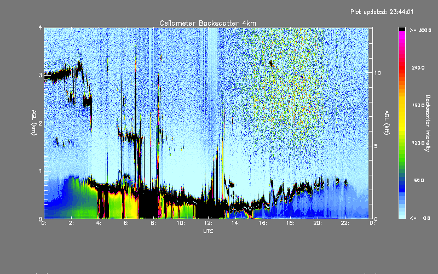Image resolution: width=438 pixels, height=274 pixels.
Task: Click the '10' kft tick on right axis
Action: [x=377, y=73]
